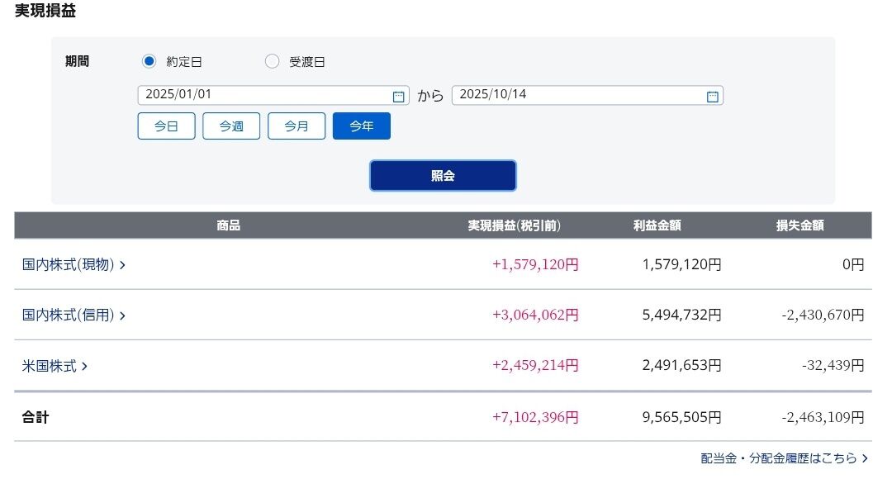Open 国内株式(信用) details link
The height and width of the screenshot is (479, 892).
68,315
